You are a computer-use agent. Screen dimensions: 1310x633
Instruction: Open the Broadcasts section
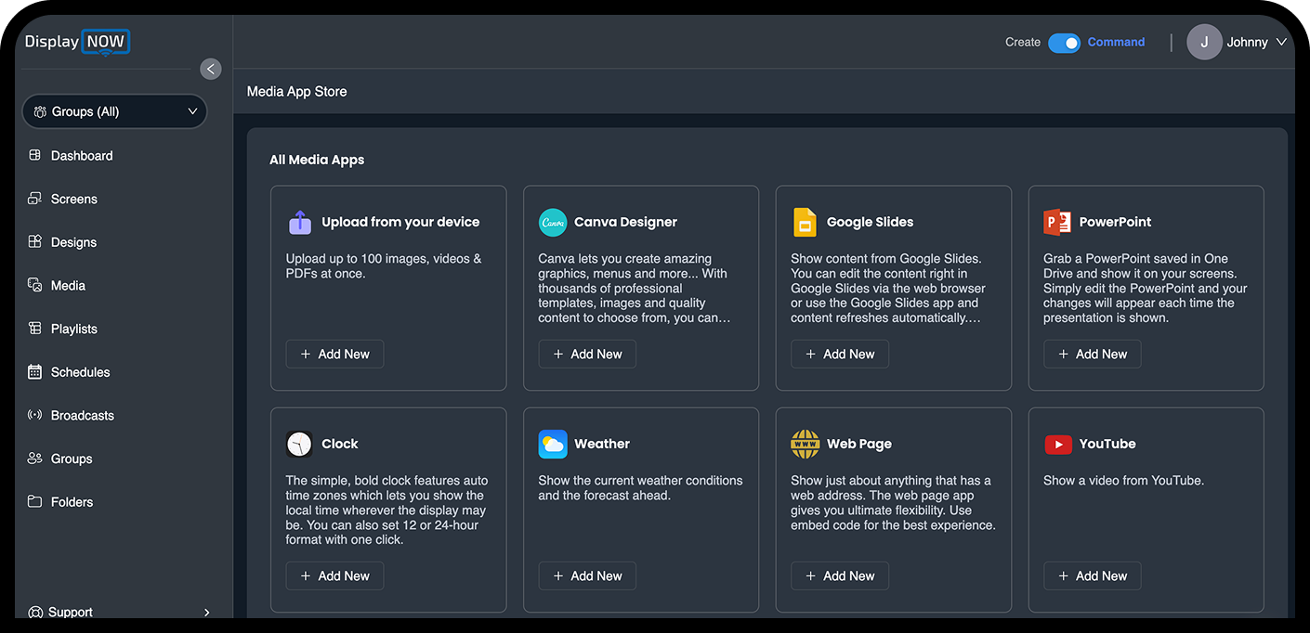[83, 415]
